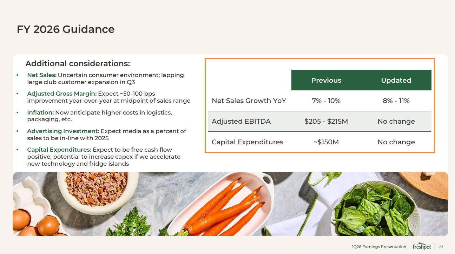Click the carrots dish in the photo
Image resolution: width=455 pixels, height=254 pixels.
pos(225,206)
